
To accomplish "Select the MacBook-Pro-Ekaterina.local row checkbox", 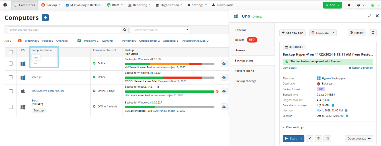I will tap(11, 91).
